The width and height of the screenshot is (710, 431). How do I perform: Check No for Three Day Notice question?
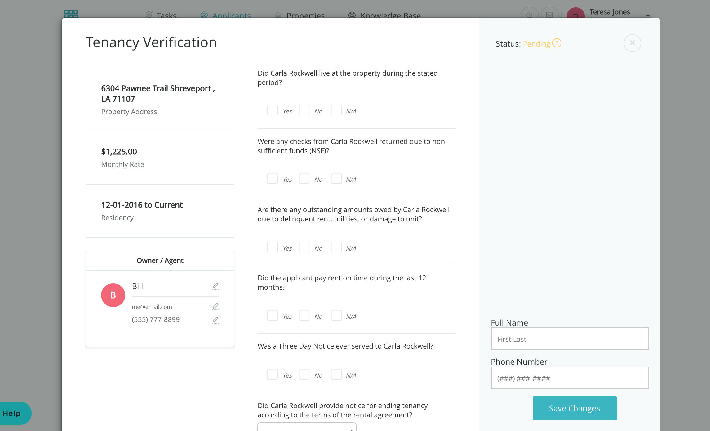(304, 375)
